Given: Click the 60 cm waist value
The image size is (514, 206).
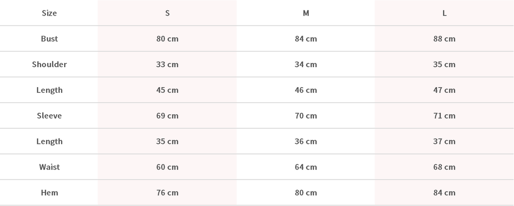Looking at the screenshot, I should [167, 167].
